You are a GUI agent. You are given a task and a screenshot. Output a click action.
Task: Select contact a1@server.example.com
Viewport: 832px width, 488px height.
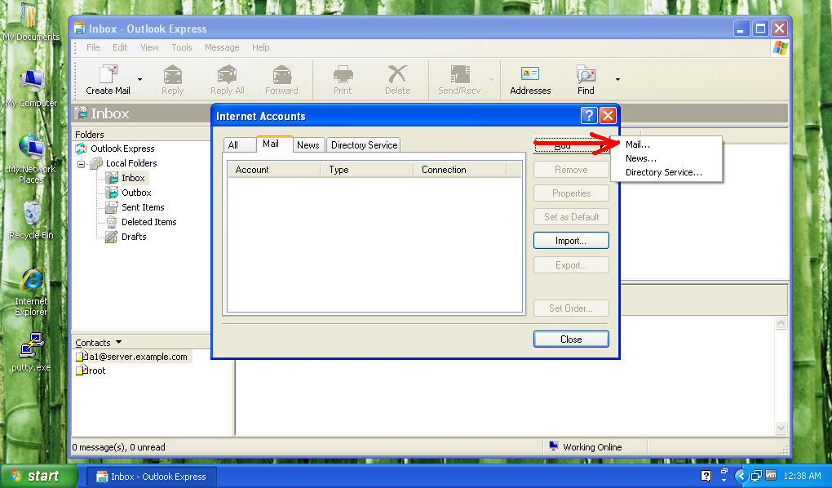[x=138, y=357]
